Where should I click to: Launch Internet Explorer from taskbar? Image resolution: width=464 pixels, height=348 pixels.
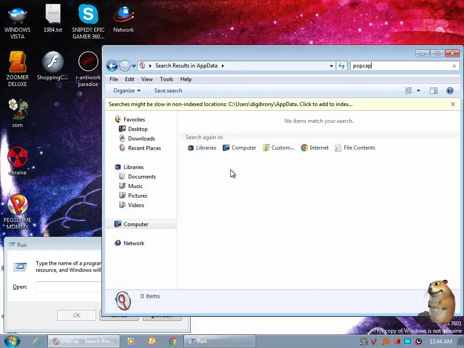[36, 341]
